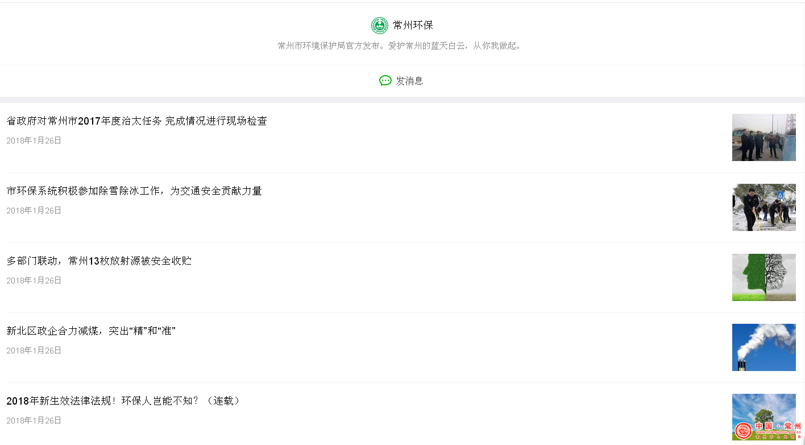Click the snow shoveling photo thumbnail
The height and width of the screenshot is (445, 805).
(763, 207)
